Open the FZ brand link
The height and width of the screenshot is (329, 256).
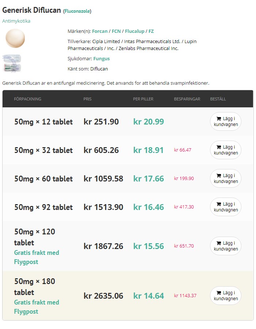point(151,31)
